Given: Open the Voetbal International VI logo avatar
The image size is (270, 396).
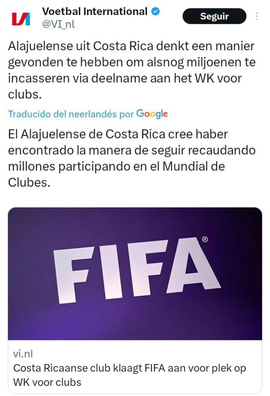Looking at the screenshot, I should pyautogui.click(x=21, y=19).
